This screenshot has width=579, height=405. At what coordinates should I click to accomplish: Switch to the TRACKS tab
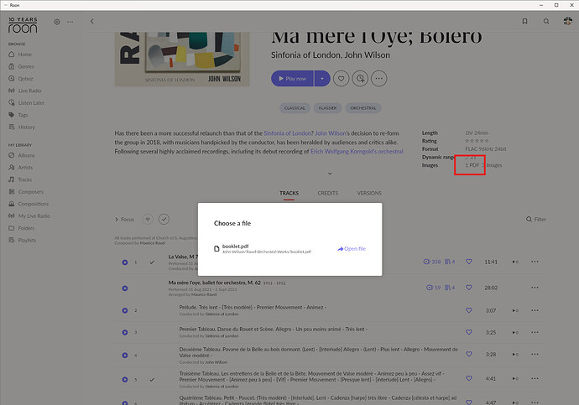coord(289,194)
